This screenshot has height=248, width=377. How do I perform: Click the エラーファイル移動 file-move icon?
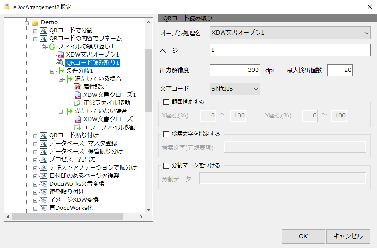pyautogui.click(x=78, y=127)
